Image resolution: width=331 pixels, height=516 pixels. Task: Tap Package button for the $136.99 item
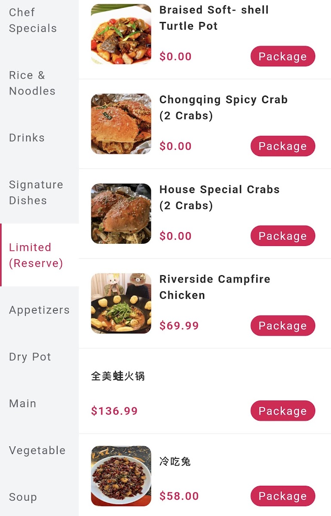click(x=283, y=411)
